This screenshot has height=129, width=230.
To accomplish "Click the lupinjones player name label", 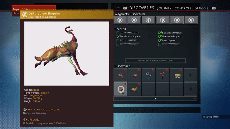I will pos(21,9).
